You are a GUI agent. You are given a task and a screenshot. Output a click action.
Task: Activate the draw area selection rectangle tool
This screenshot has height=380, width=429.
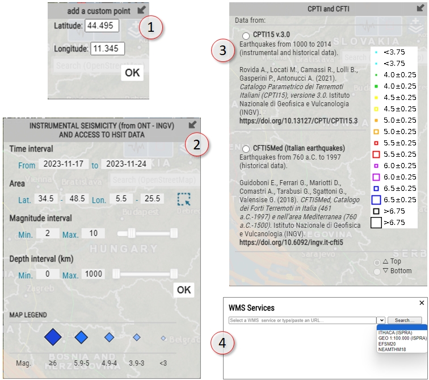click(x=184, y=199)
